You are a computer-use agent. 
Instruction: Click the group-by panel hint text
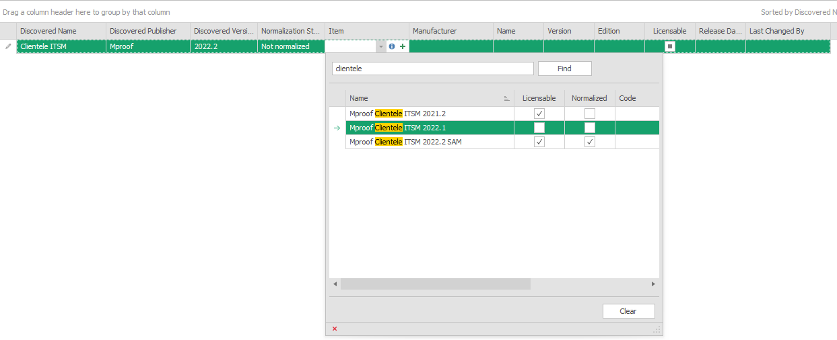click(86, 12)
